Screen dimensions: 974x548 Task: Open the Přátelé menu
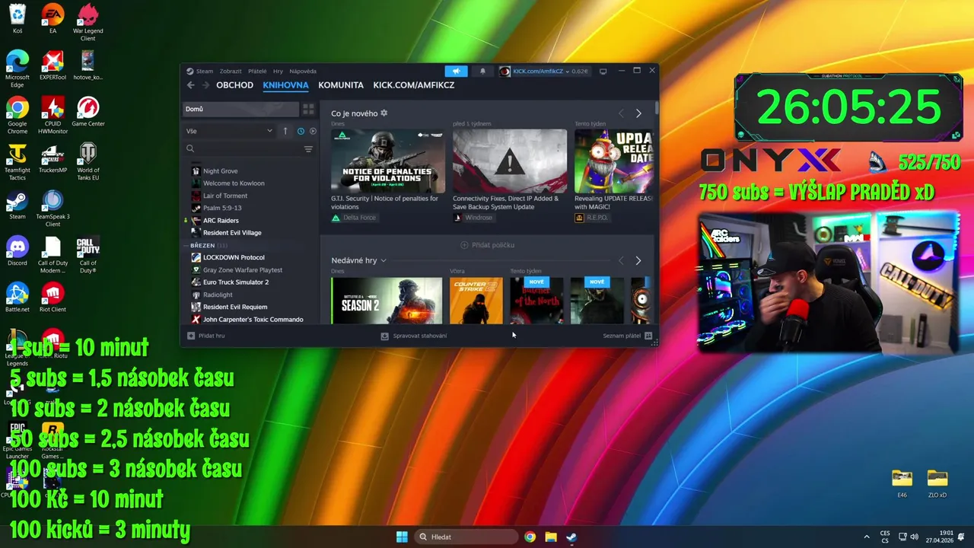coord(257,71)
